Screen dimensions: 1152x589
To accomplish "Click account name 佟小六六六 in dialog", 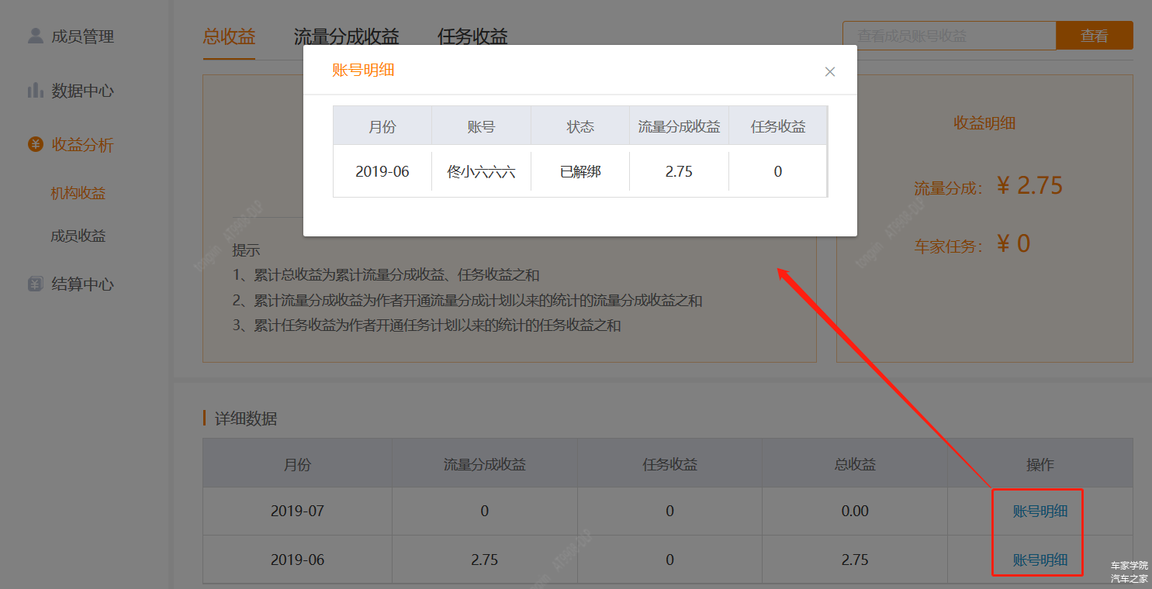I will point(481,172).
